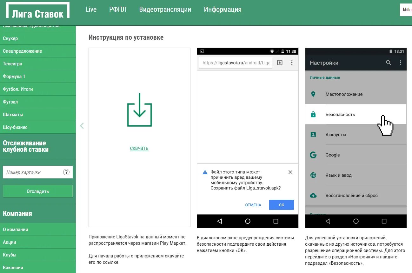The image size is (412, 273).
Task: Click the recents square in the settings phone
Action: [384, 221]
